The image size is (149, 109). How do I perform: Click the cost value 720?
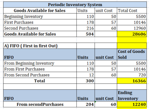point(132,75)
